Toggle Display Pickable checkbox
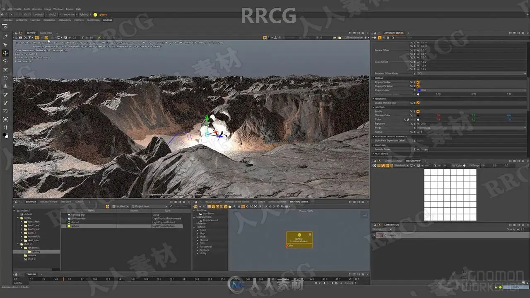 (418, 86)
